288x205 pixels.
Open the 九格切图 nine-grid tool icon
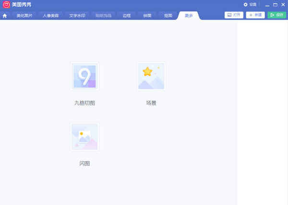[x=84, y=76]
